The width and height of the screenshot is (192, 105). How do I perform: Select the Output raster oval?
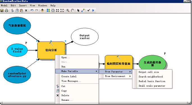(x=85, y=37)
